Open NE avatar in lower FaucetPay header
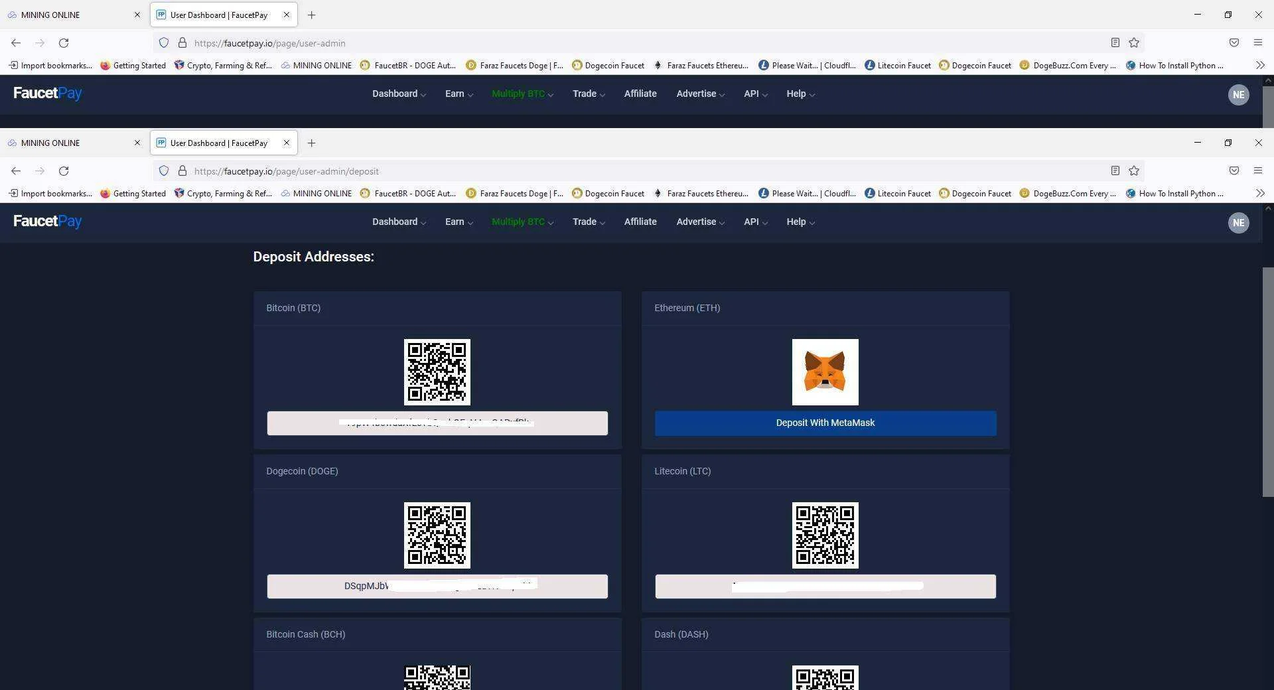 click(x=1238, y=223)
